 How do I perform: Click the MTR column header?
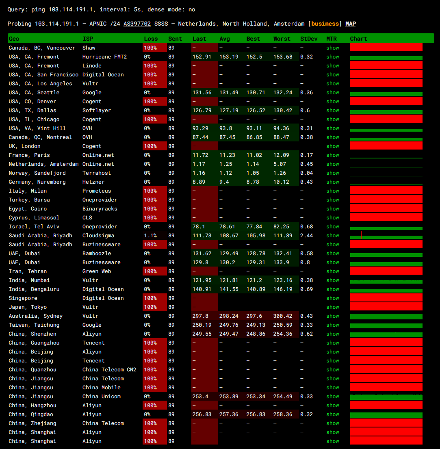(332, 39)
